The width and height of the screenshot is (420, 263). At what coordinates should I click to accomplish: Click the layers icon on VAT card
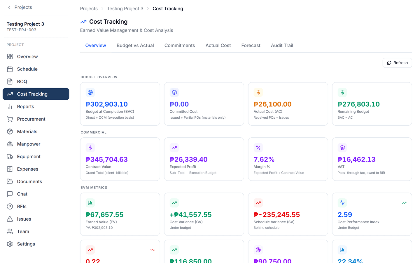342,148
